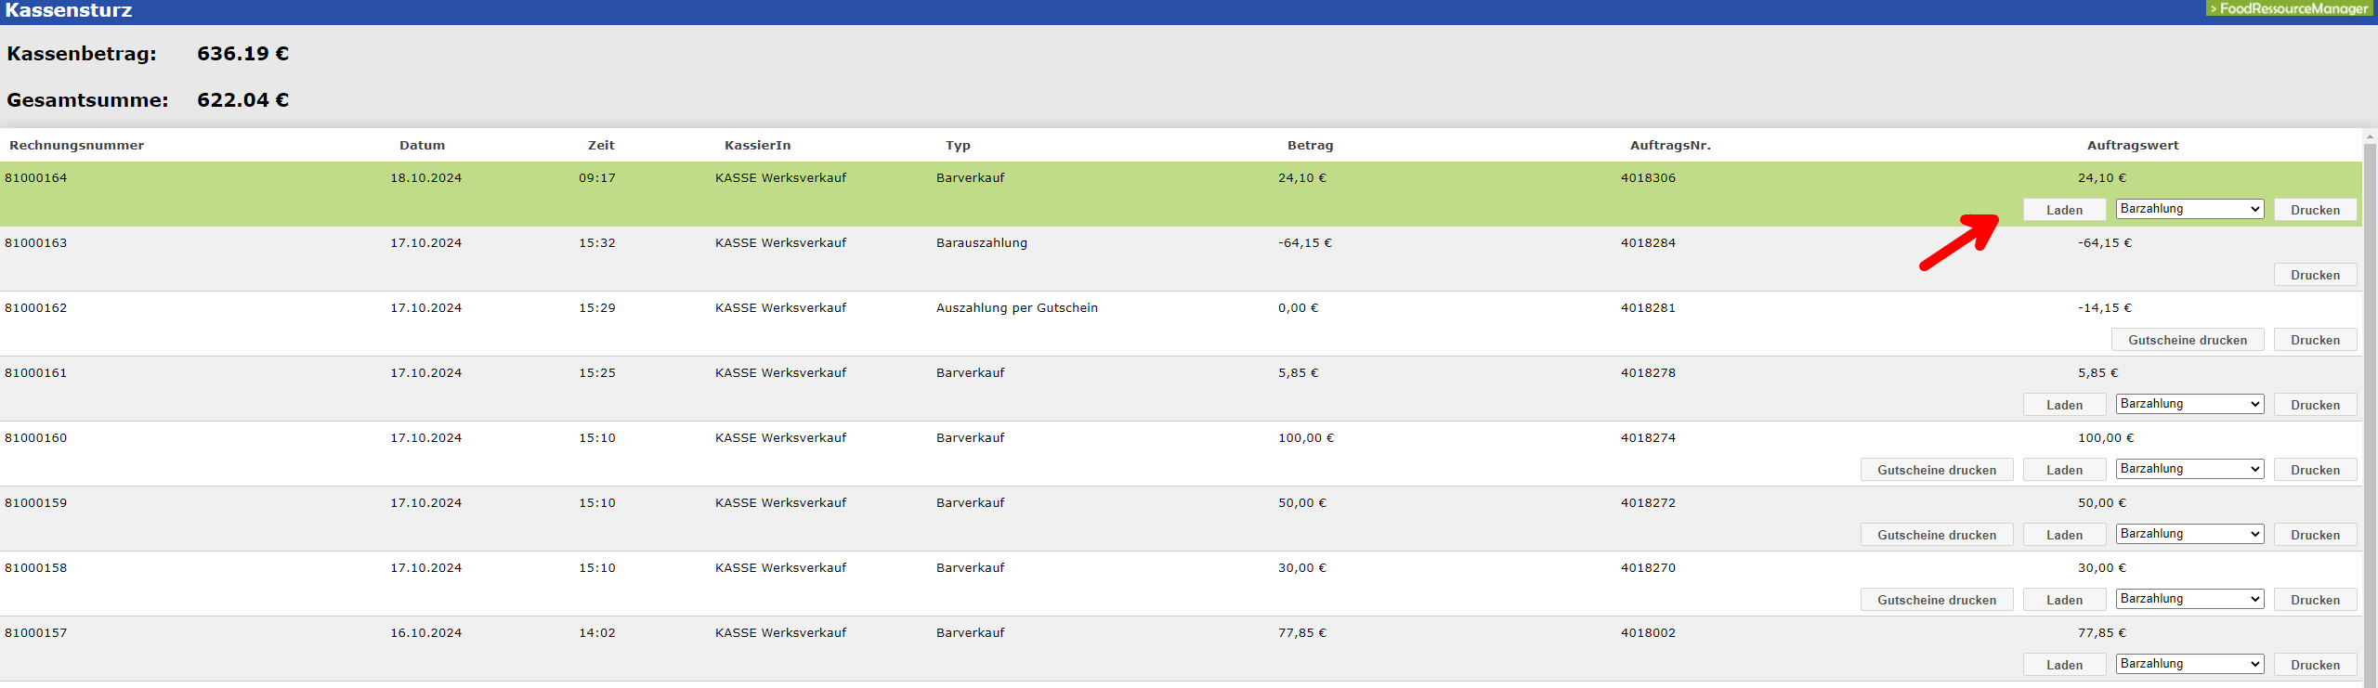The image size is (2378, 688).
Task: Click Laden button for invoice 81000164
Action: (x=2064, y=210)
